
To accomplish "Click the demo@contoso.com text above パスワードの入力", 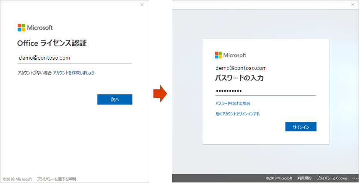I will (241, 68).
